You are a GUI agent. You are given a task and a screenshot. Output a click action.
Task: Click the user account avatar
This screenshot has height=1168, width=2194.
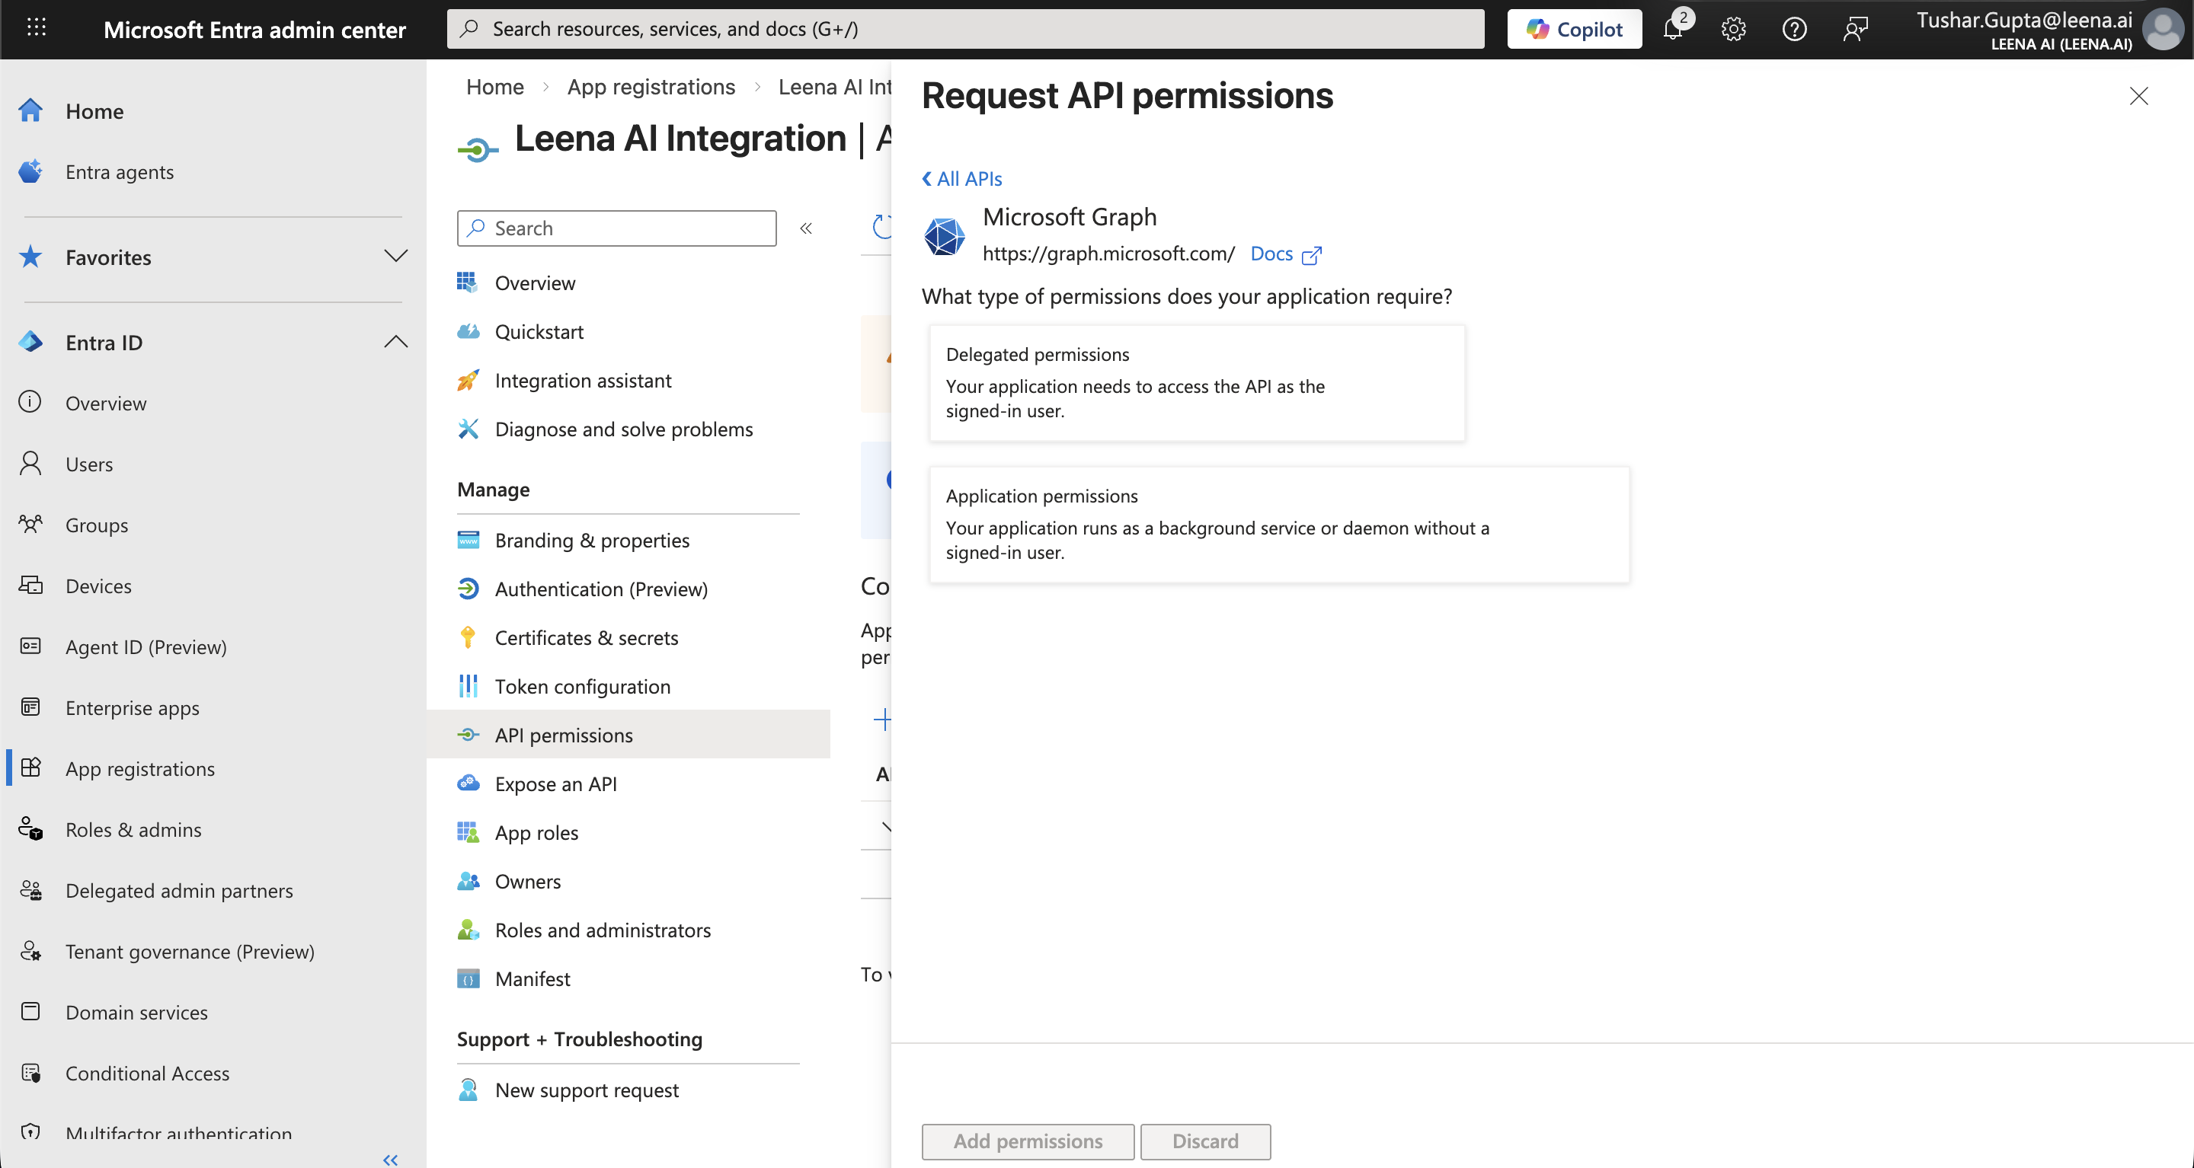click(x=2163, y=29)
